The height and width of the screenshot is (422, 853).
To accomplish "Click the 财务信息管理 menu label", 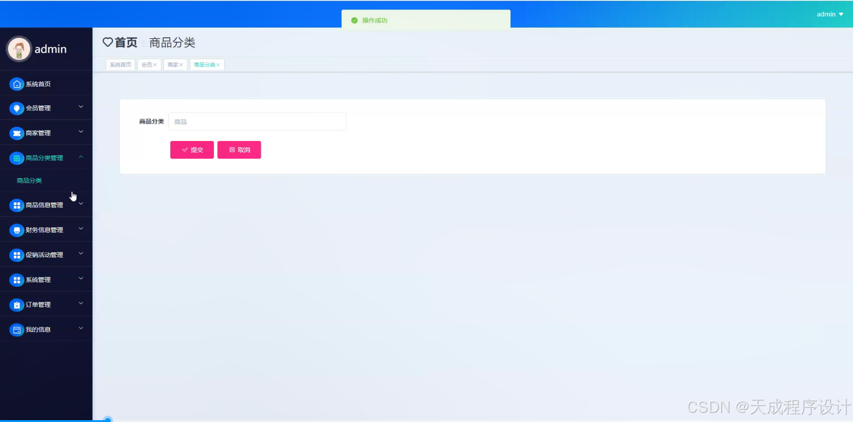I will click(x=44, y=230).
